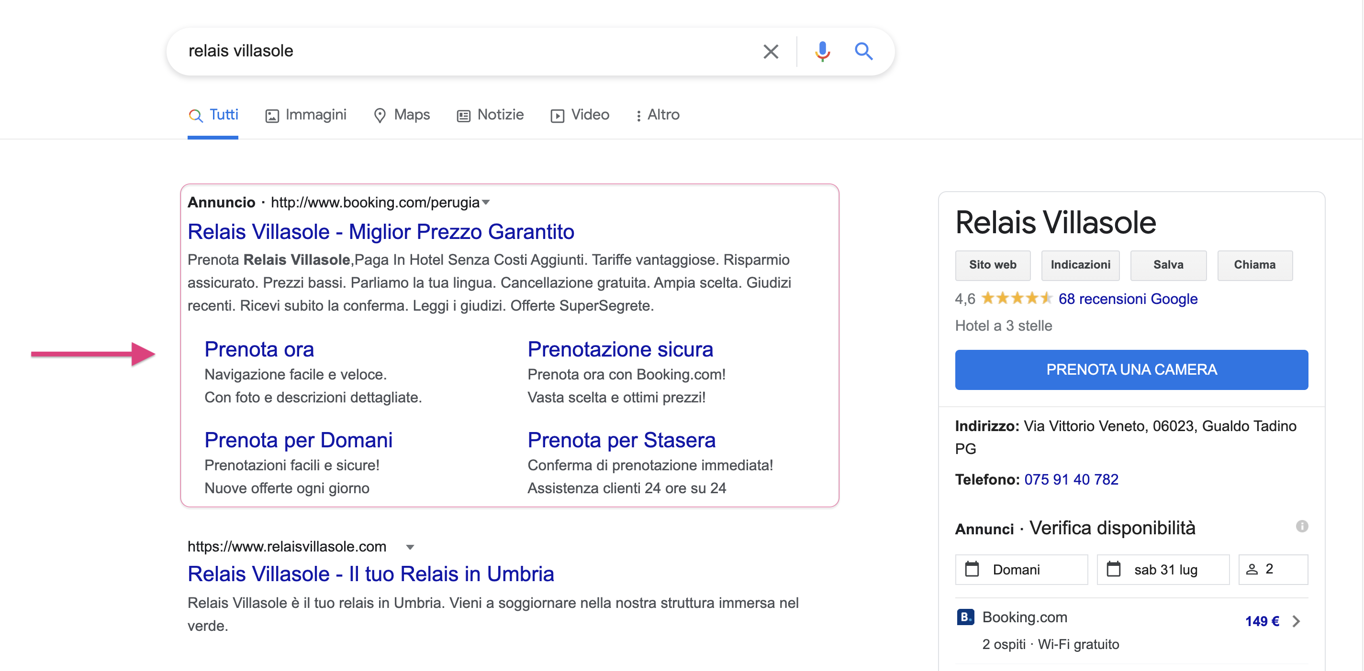Open 68 recensioni Google reviews link

point(1128,299)
